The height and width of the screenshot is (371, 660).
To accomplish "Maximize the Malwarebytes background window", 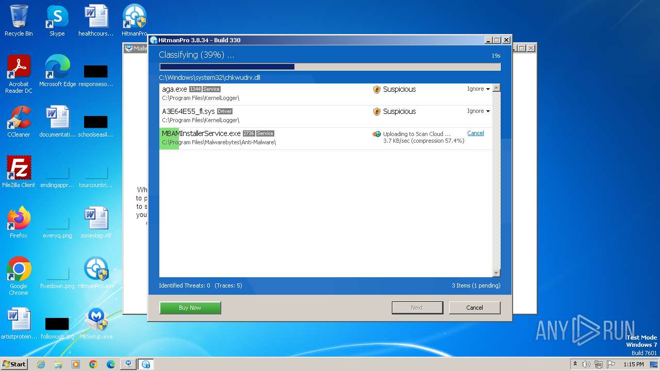I will pyautogui.click(x=522, y=48).
